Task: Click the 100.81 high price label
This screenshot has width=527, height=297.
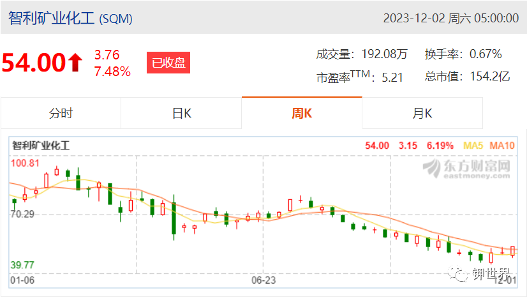Action: click(25, 163)
